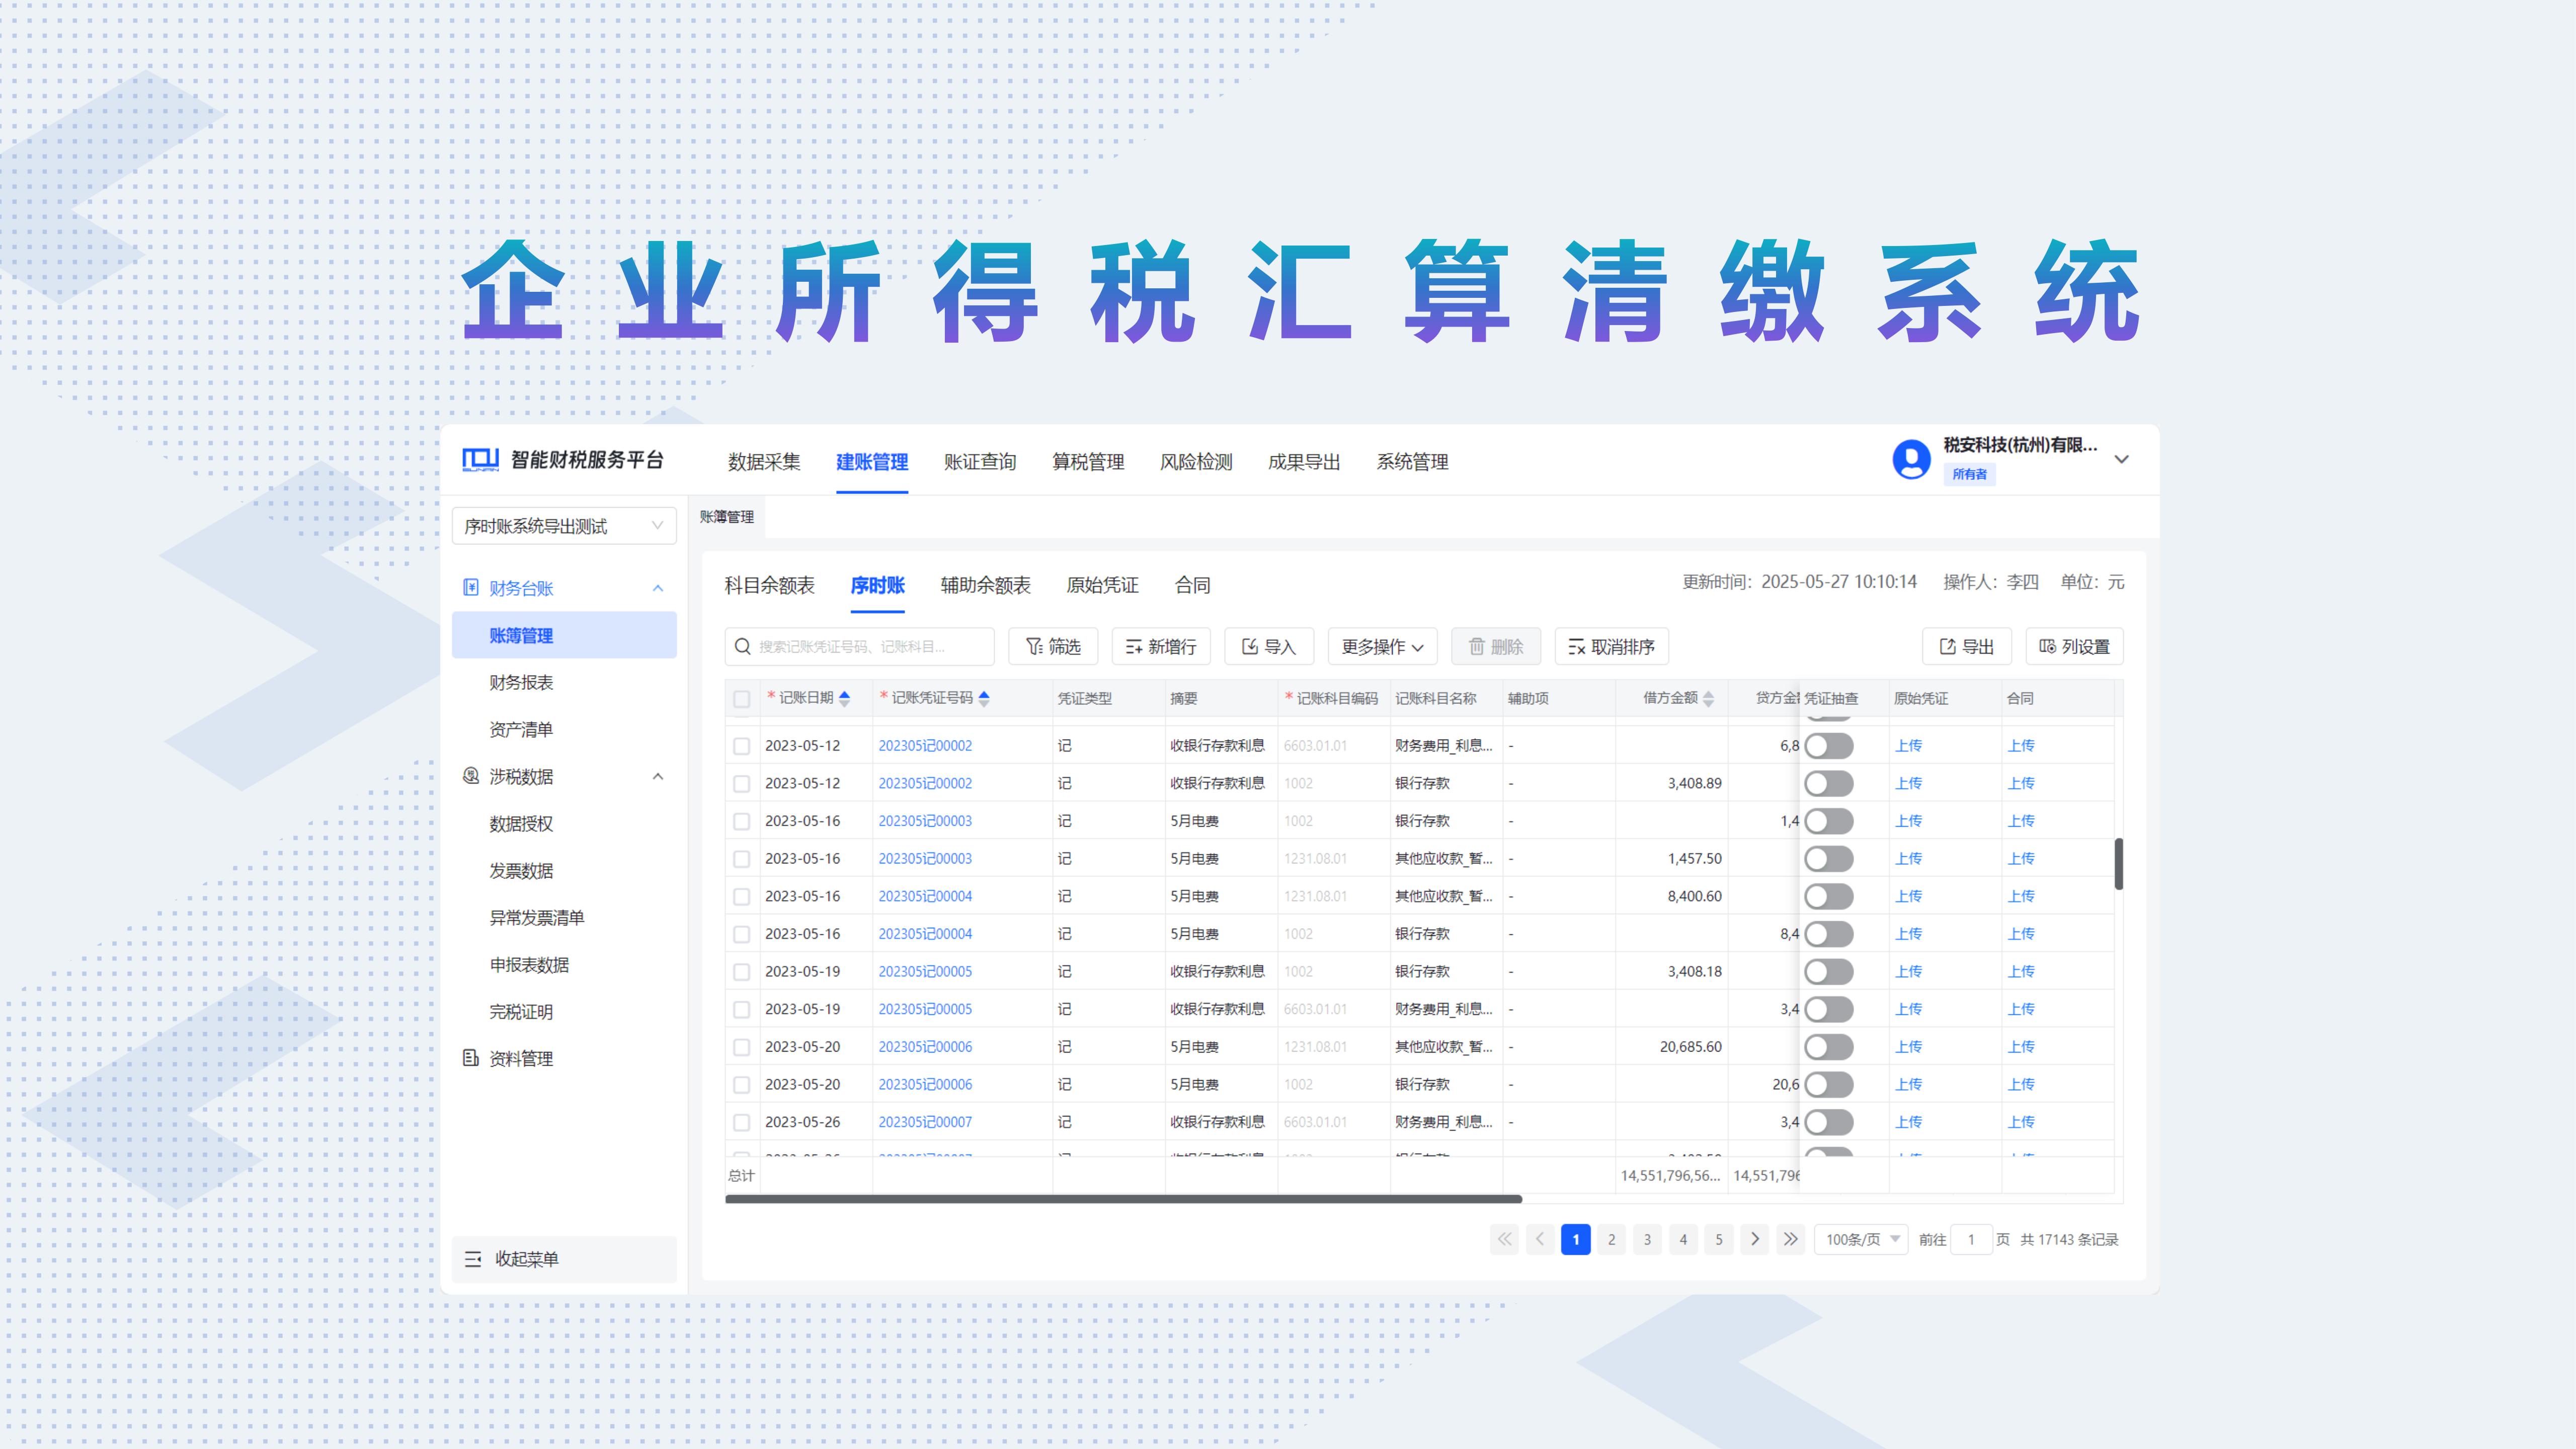Screen dimensions: 2576x1449
Task: Toggle 凭证抽查 switch for first 2023-05-12 row
Action: 1828,746
